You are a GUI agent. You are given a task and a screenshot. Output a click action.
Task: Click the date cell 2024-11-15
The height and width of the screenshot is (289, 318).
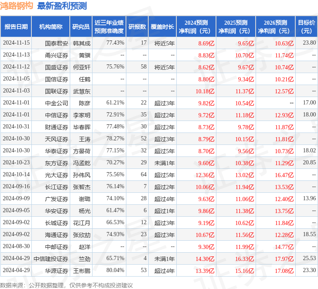click(16, 43)
